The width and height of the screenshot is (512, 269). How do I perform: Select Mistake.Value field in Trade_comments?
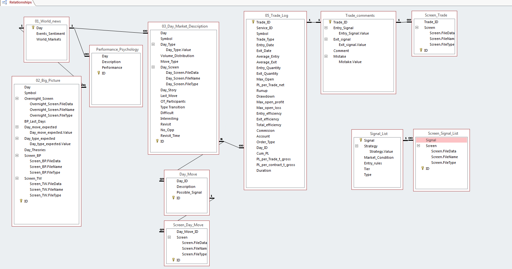coord(350,62)
